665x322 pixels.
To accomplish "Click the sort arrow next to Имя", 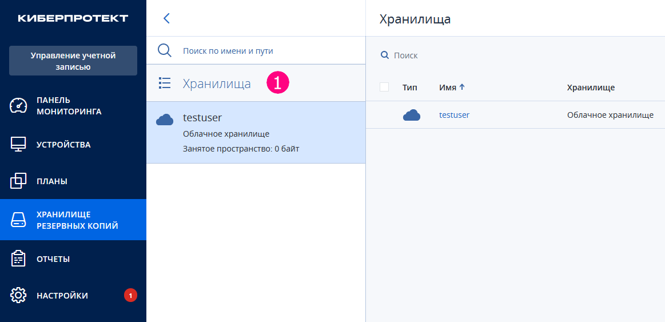I will point(462,87).
